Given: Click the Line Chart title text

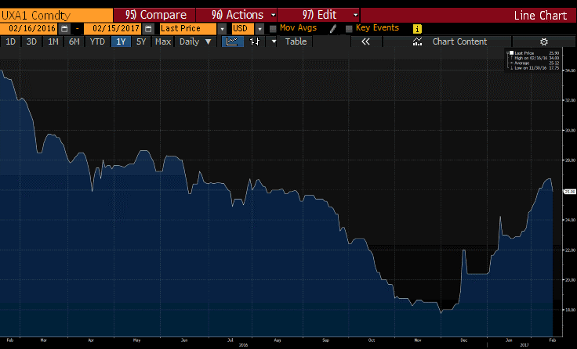Looking at the screenshot, I should (540, 16).
